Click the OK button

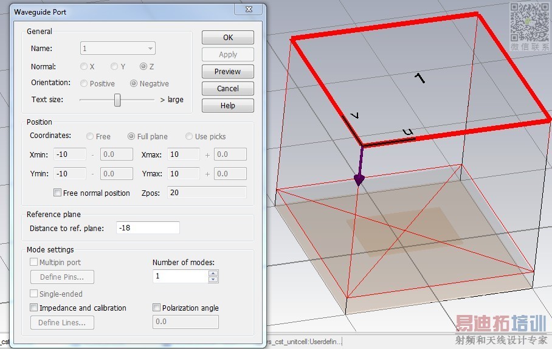228,37
